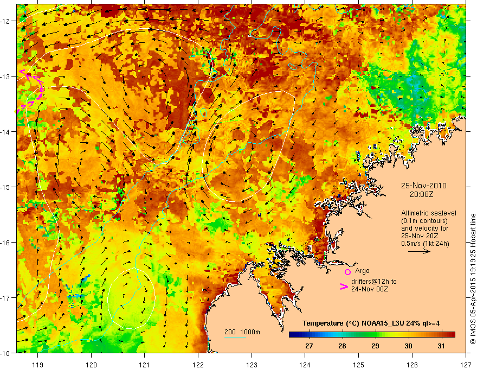Screen dimensions: 477x369
Task: Click the magenta Argo circle legend symbol
Action: pos(347,272)
